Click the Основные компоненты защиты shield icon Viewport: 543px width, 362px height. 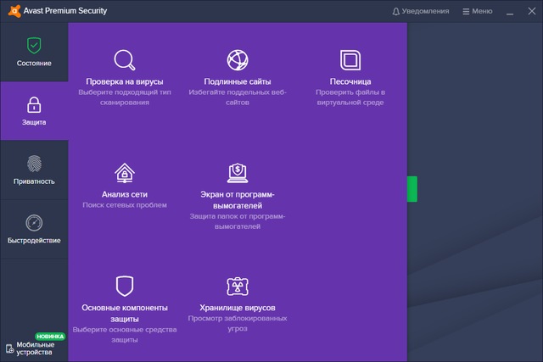coord(125,286)
